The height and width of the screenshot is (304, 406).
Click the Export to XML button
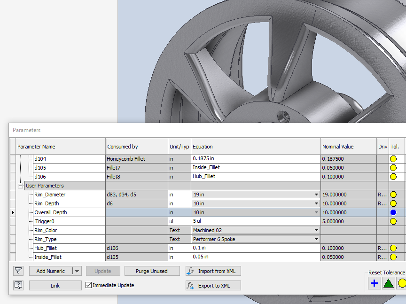213,285
